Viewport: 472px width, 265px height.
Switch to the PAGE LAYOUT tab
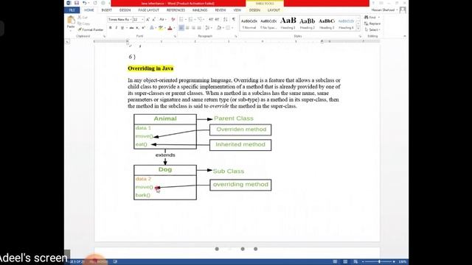tap(149, 10)
